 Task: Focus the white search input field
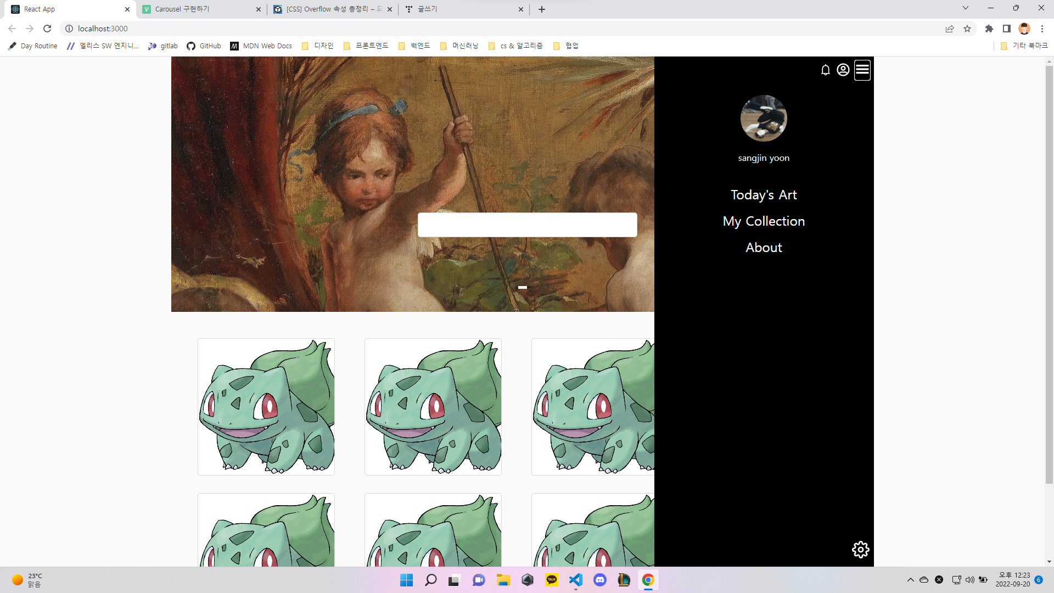(x=528, y=225)
